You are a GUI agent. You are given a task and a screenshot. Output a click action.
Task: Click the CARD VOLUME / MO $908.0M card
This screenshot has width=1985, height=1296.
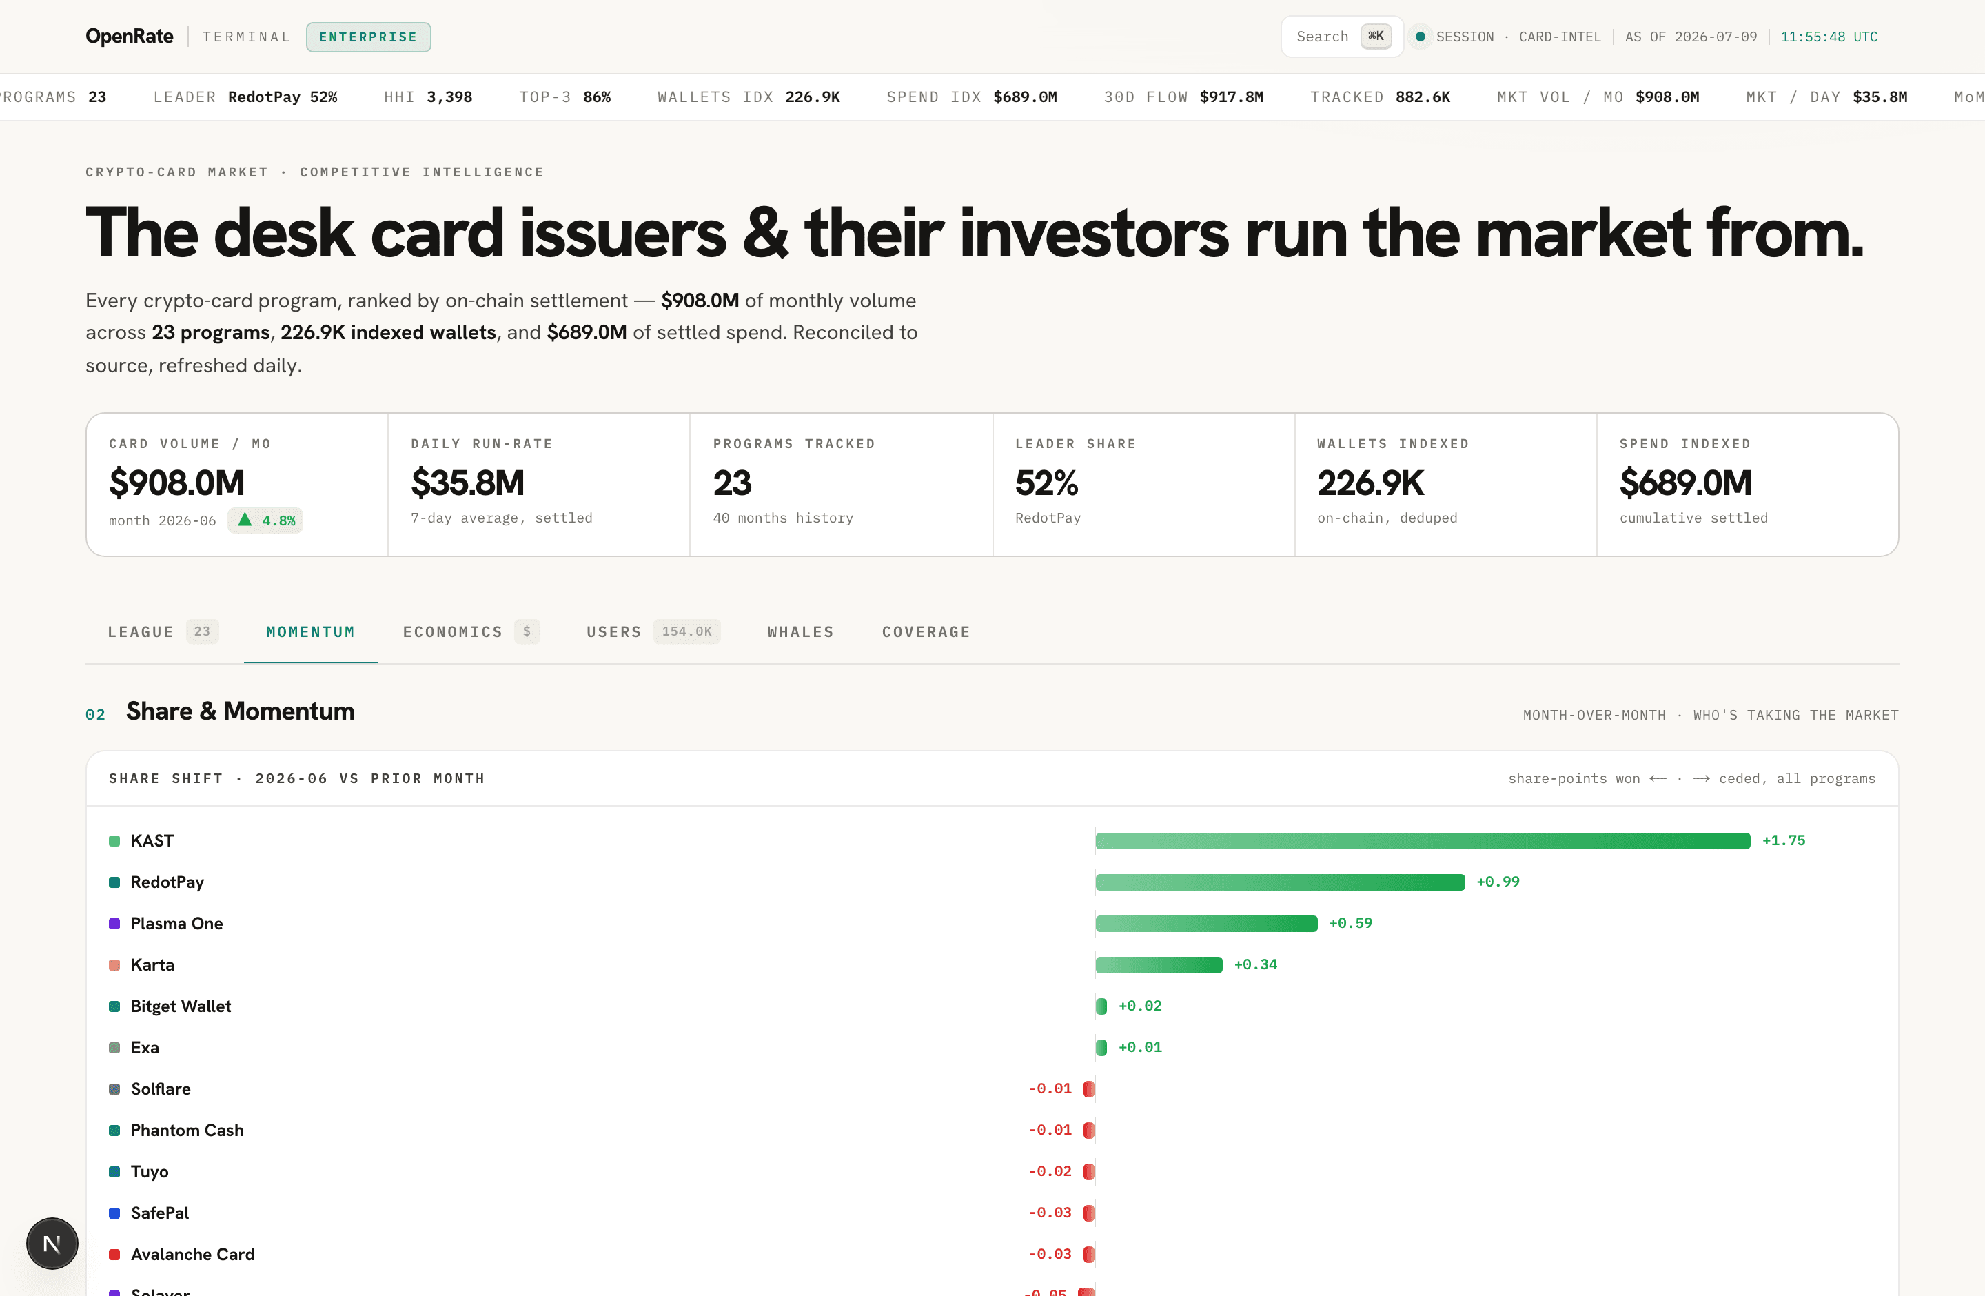(x=238, y=485)
